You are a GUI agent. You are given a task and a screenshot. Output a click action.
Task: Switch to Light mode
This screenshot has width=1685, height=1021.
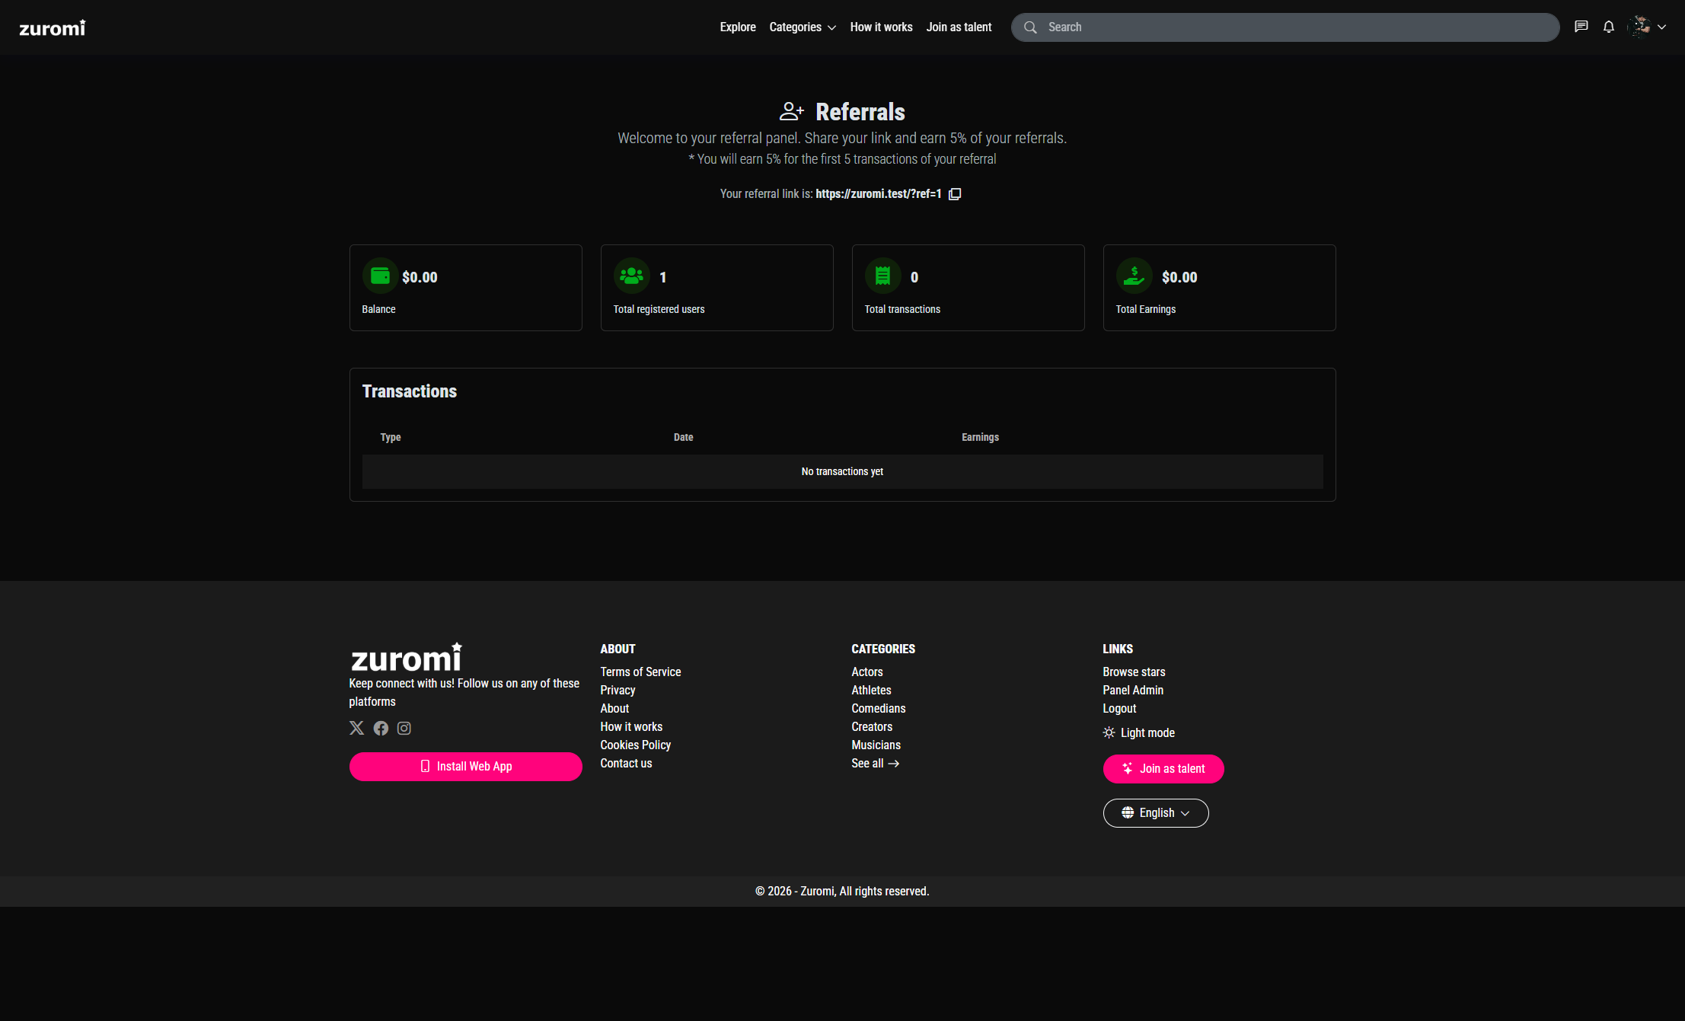[x=1139, y=732]
